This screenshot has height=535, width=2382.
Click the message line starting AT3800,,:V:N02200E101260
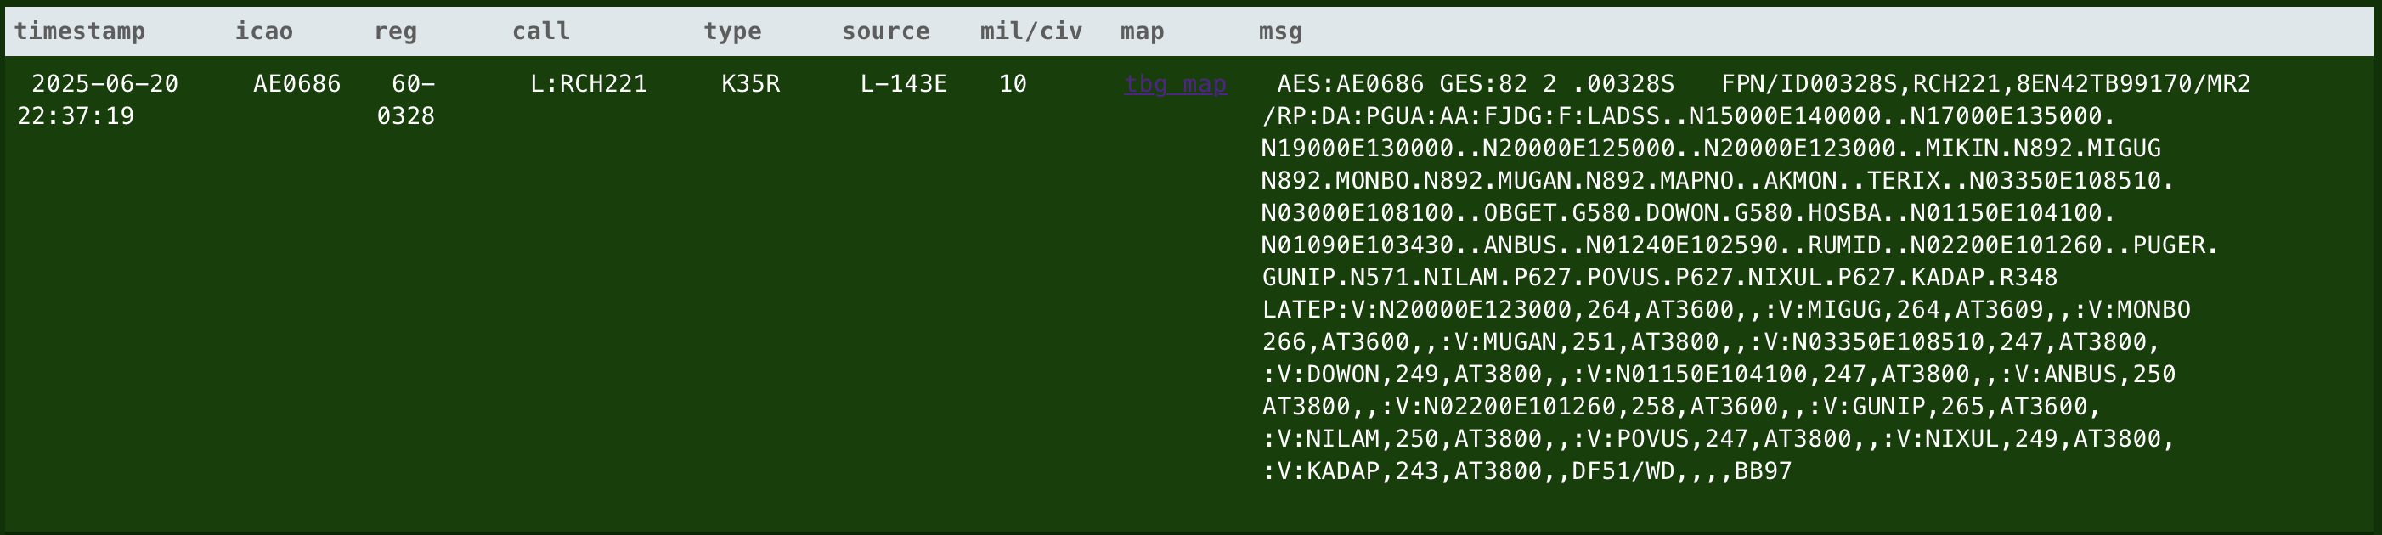(x=1682, y=407)
